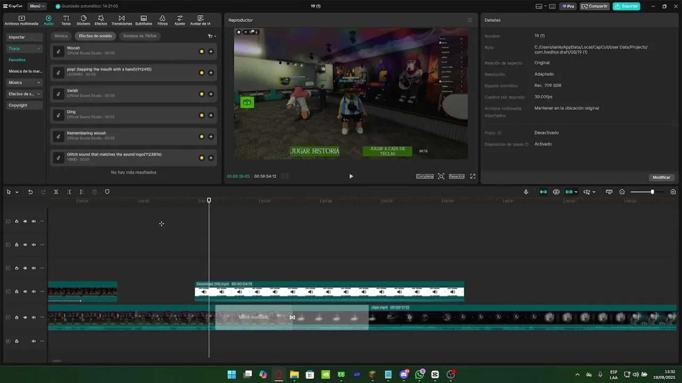This screenshot has width=682, height=383.
Task: Open the Copyright section
Action: [x=24, y=105]
